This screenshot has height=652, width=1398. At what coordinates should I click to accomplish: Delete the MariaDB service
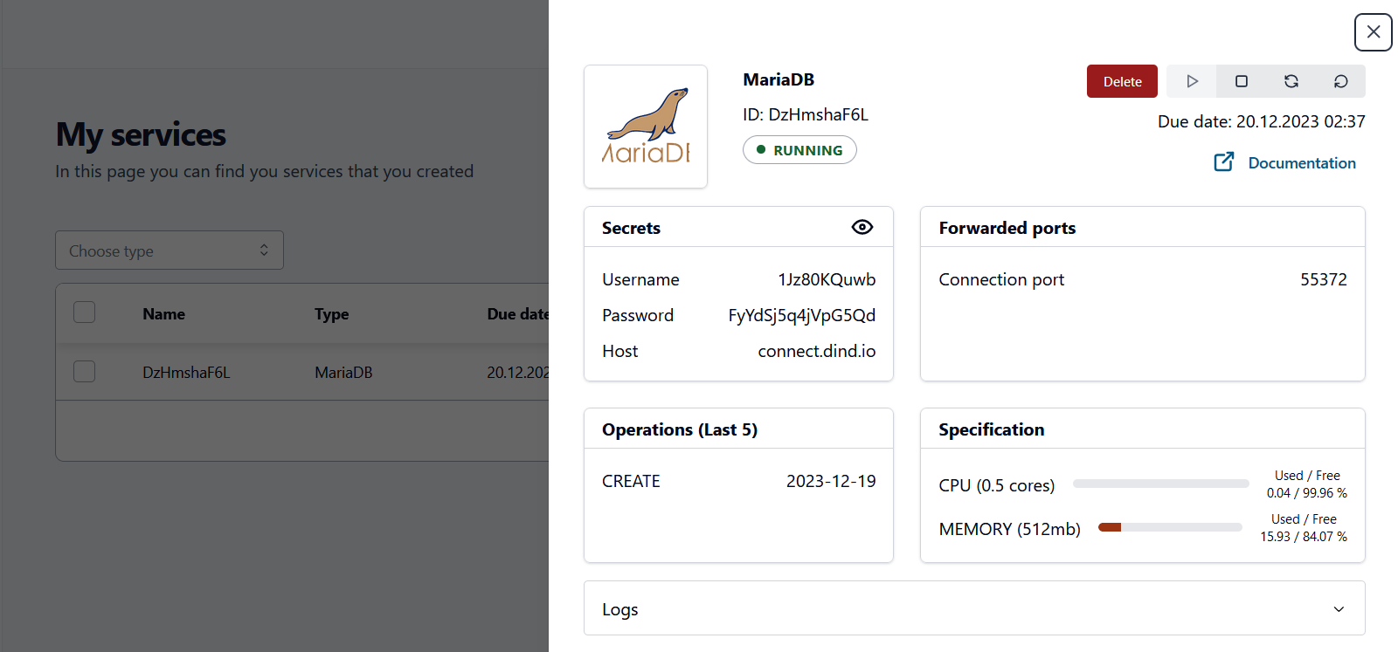pyautogui.click(x=1122, y=81)
